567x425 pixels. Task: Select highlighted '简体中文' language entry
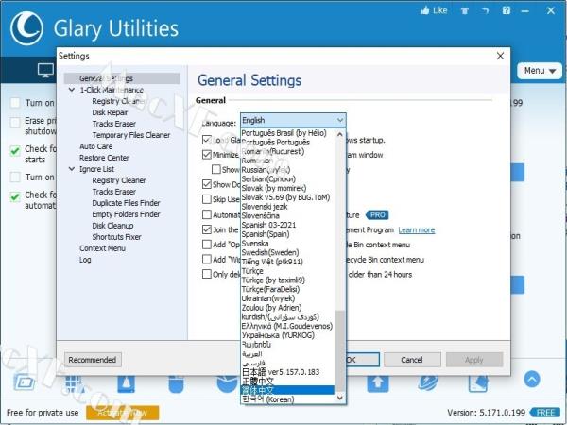coord(288,390)
